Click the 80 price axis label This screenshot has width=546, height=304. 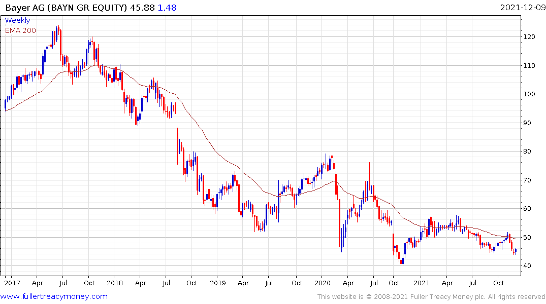coord(527,151)
